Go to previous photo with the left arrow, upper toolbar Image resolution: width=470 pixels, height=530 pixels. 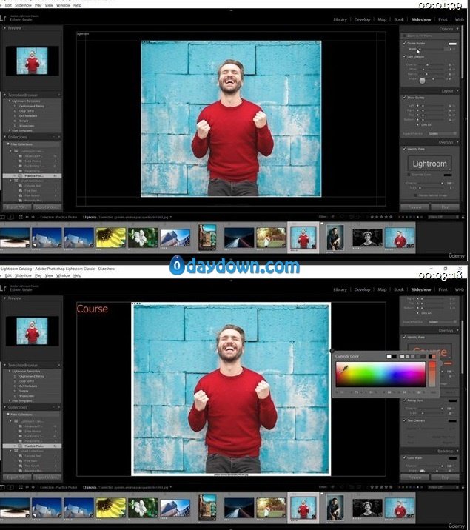(27, 217)
